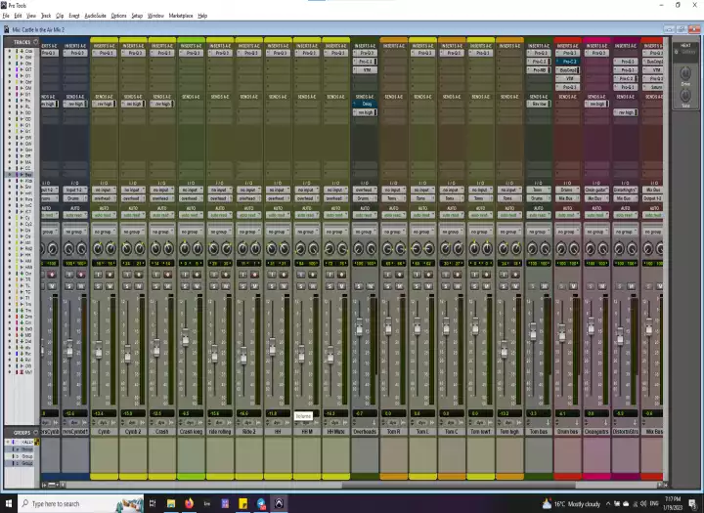Mute the Overheads track
The height and width of the screenshot is (513, 704).
pyautogui.click(x=371, y=286)
